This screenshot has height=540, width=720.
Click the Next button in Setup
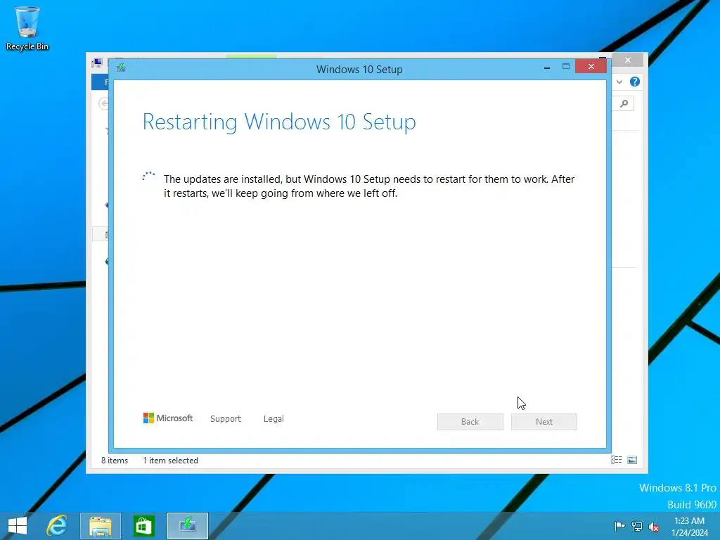tap(544, 422)
